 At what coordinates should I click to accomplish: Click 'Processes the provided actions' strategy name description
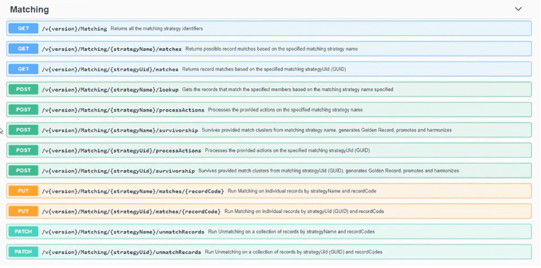click(x=285, y=110)
